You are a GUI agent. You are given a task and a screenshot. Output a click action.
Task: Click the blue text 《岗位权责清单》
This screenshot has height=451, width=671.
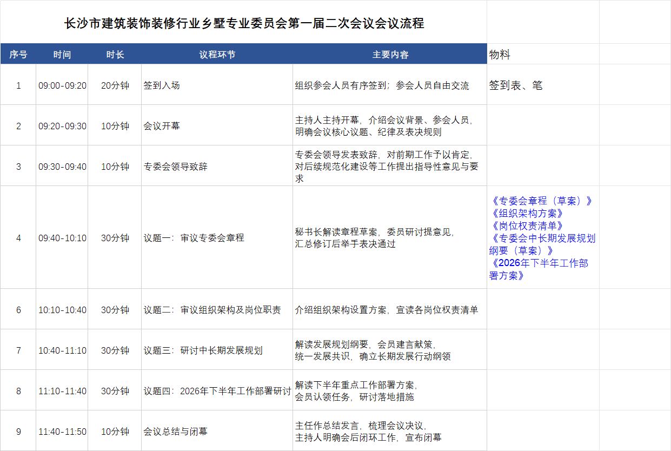(x=527, y=225)
